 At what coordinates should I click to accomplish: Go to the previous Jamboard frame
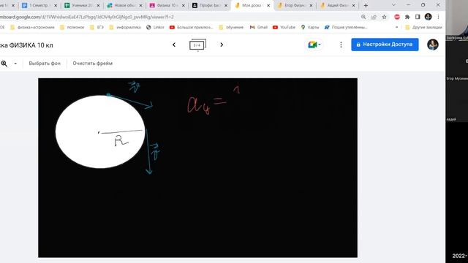(174, 45)
